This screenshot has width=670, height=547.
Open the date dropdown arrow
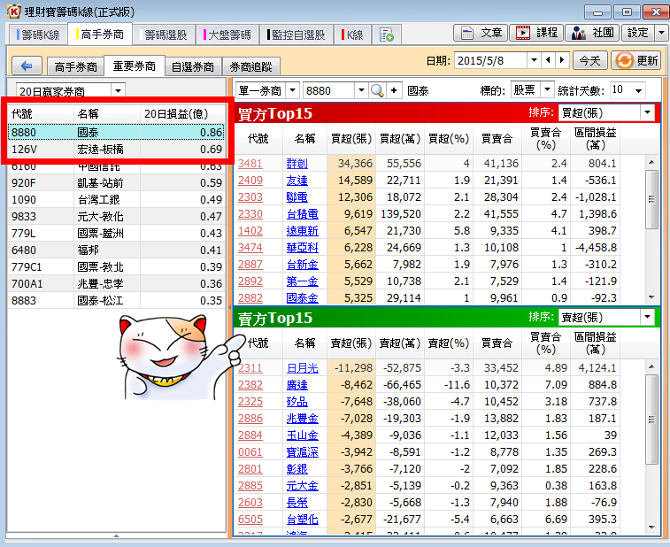534,60
